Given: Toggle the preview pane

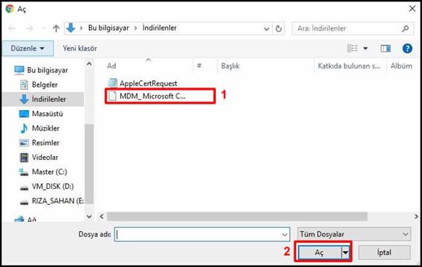Looking at the screenshot, I should coord(386,48).
